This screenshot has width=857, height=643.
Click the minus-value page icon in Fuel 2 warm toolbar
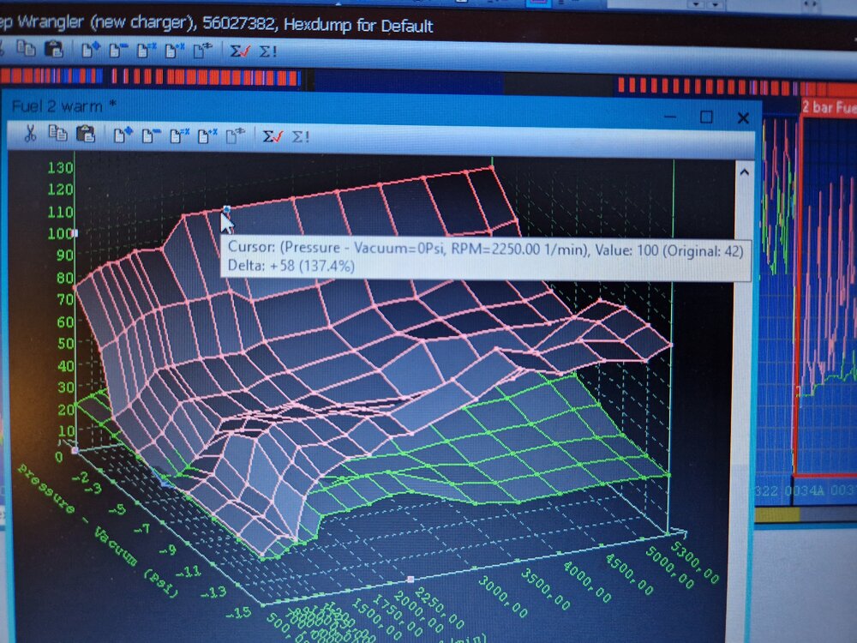point(151,135)
